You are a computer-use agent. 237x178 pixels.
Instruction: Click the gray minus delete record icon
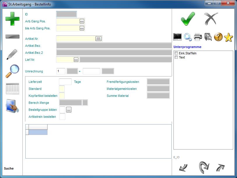(x=13, y=37)
